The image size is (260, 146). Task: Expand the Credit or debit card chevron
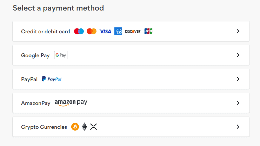click(238, 31)
